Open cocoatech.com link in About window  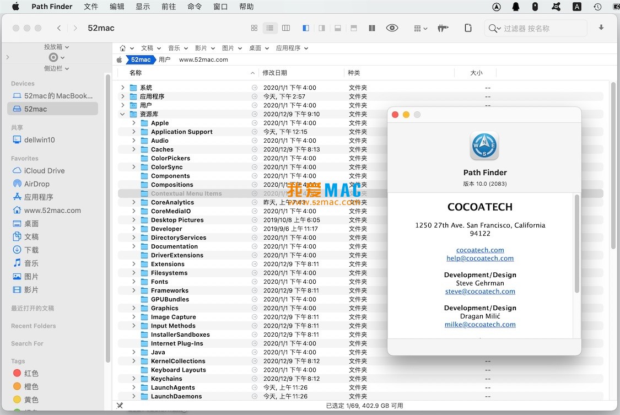[x=480, y=250]
